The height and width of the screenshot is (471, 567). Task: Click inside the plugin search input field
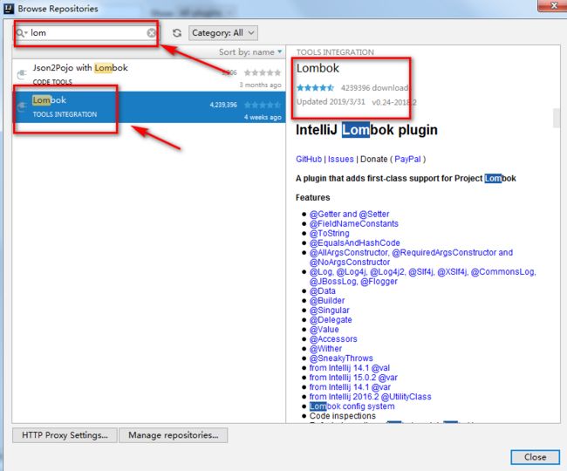tap(86, 33)
